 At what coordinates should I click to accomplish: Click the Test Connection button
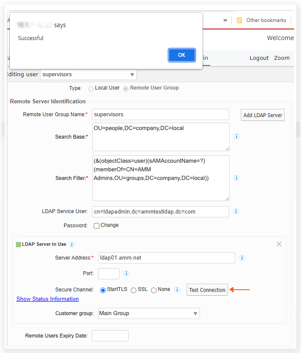click(x=207, y=290)
